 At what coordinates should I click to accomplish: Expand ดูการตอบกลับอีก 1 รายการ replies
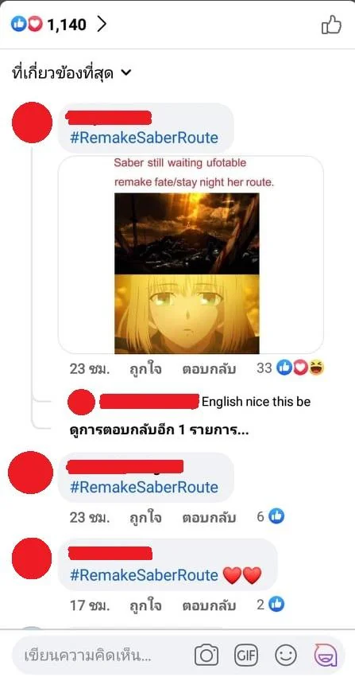coord(159,430)
